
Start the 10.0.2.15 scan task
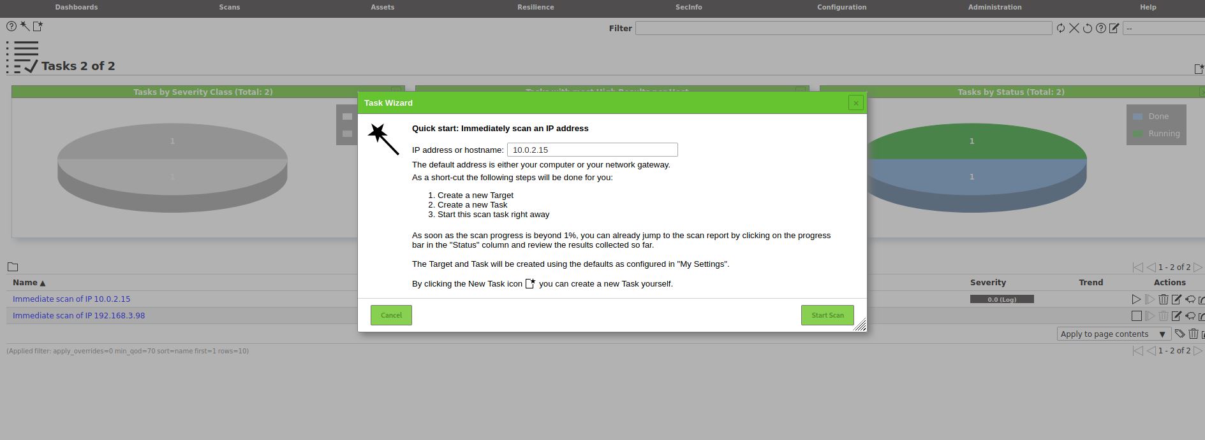pos(1136,299)
